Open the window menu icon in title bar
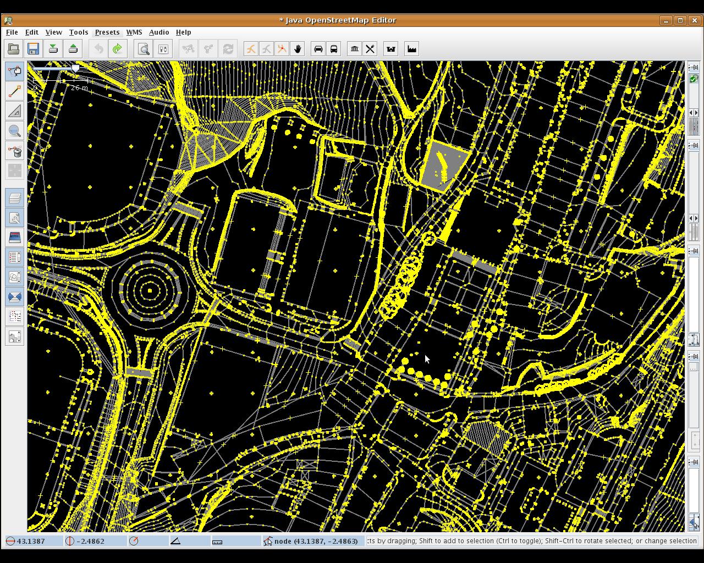Viewport: 704px width, 563px height. pos(8,20)
